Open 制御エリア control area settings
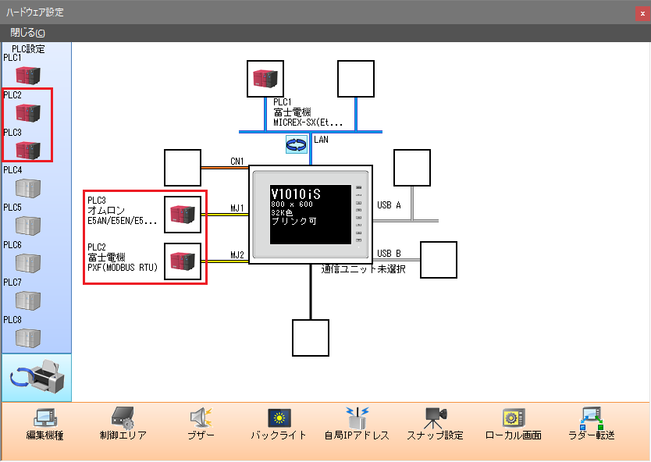 point(123,424)
